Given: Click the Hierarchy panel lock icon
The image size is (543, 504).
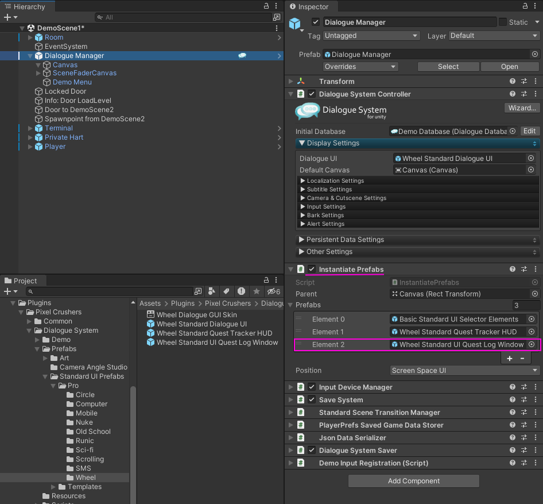Looking at the screenshot, I should (x=266, y=6).
